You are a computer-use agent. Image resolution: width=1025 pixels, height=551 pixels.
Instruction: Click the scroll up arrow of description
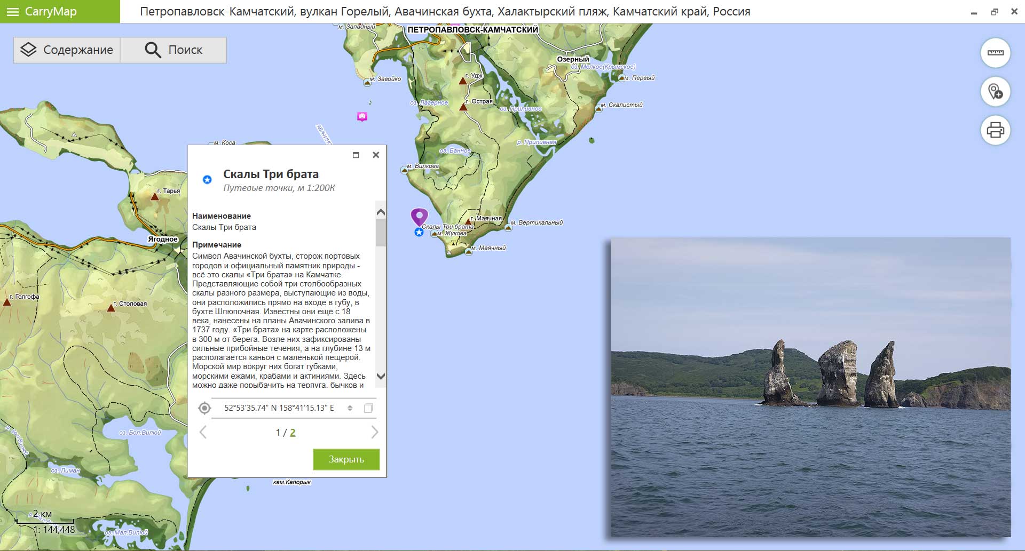coord(381,212)
